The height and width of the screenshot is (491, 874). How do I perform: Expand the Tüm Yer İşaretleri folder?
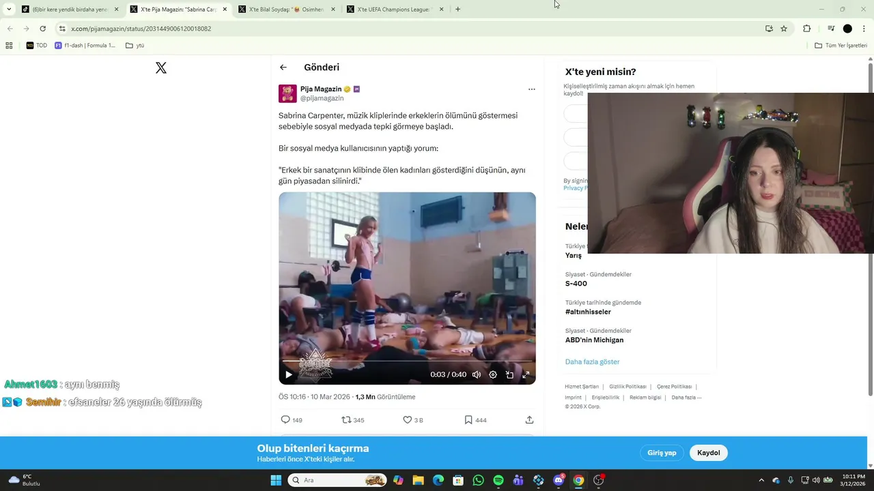tap(841, 46)
